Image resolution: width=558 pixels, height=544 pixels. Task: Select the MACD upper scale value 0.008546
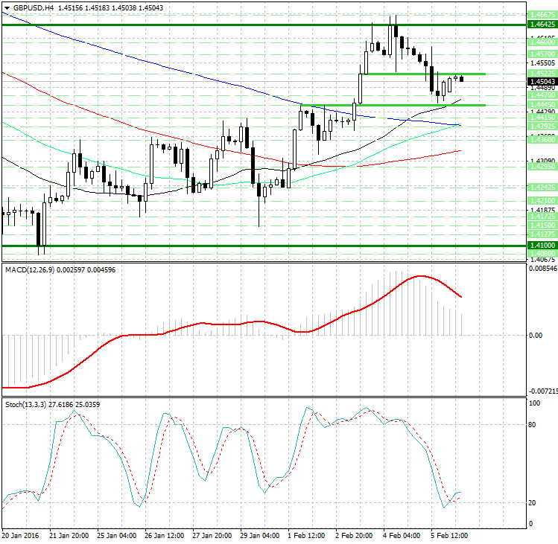click(x=543, y=269)
